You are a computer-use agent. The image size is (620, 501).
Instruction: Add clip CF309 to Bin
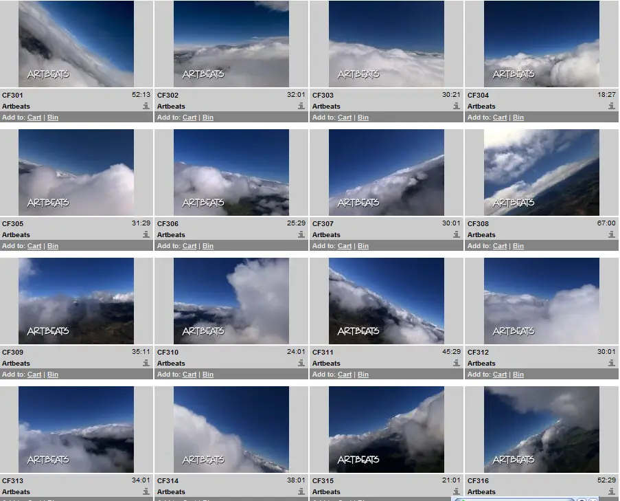53,375
